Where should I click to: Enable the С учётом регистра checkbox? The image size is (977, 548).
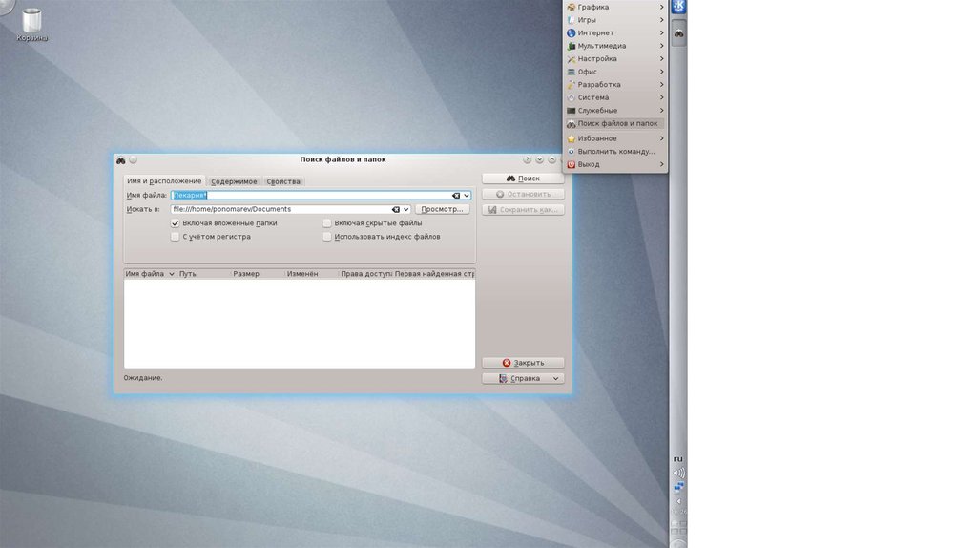click(175, 236)
